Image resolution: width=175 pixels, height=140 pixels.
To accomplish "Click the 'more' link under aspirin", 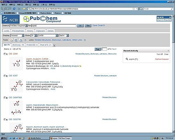I will point(53,69).
